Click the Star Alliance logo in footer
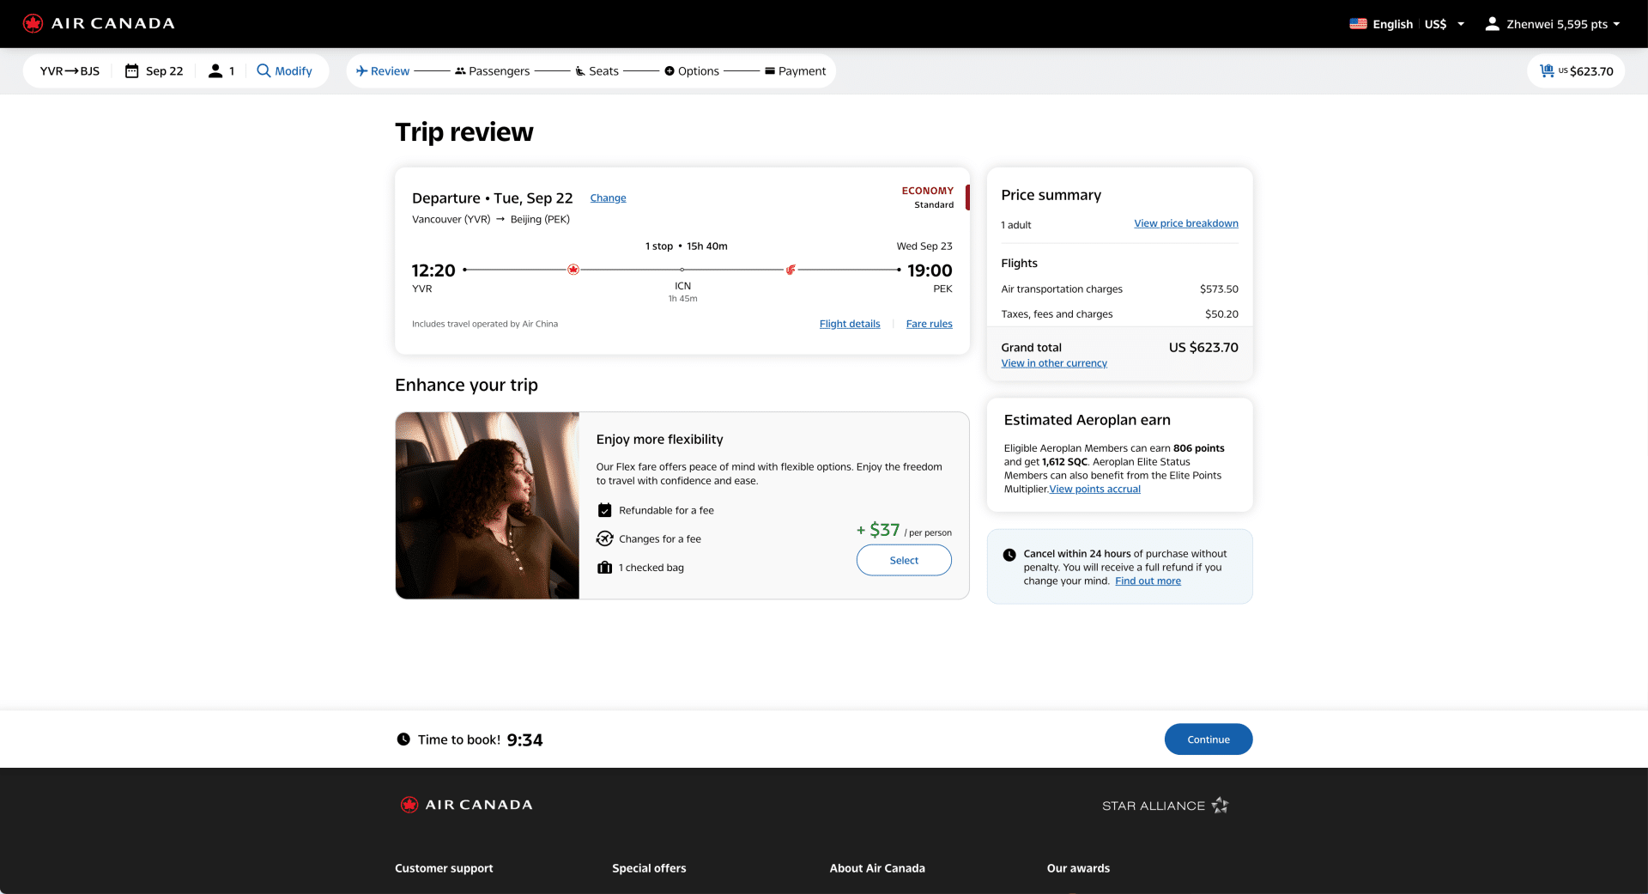This screenshot has width=1648, height=894. [x=1166, y=806]
